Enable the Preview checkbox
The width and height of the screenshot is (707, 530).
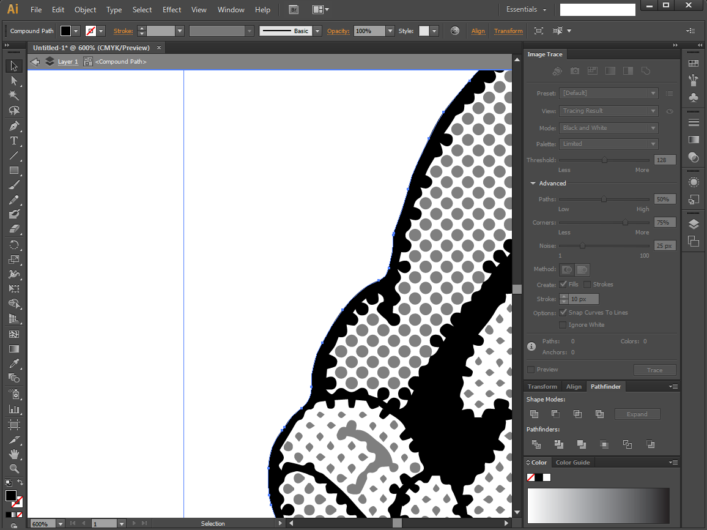[531, 370]
